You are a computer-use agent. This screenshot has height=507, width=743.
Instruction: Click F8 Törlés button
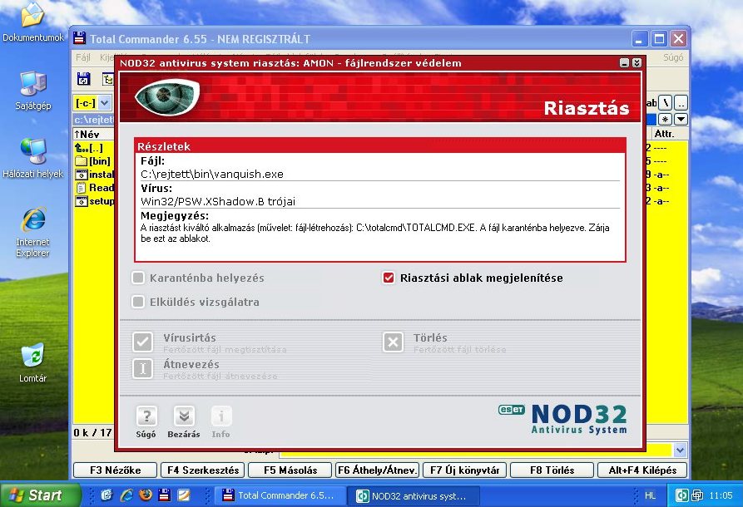pyautogui.click(x=552, y=470)
